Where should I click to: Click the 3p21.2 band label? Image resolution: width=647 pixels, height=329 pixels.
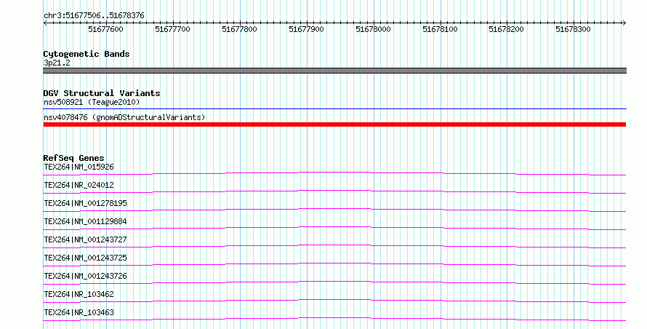(57, 63)
